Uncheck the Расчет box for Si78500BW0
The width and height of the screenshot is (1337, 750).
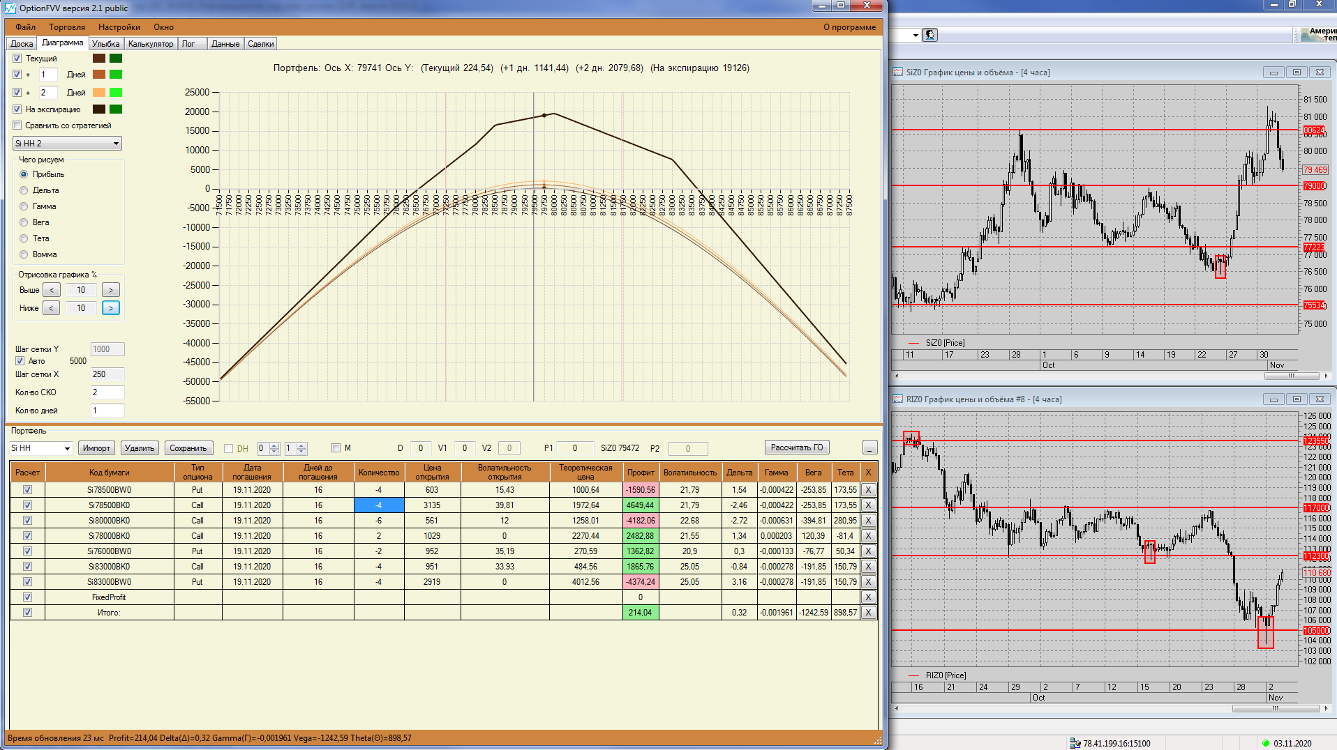(x=28, y=490)
